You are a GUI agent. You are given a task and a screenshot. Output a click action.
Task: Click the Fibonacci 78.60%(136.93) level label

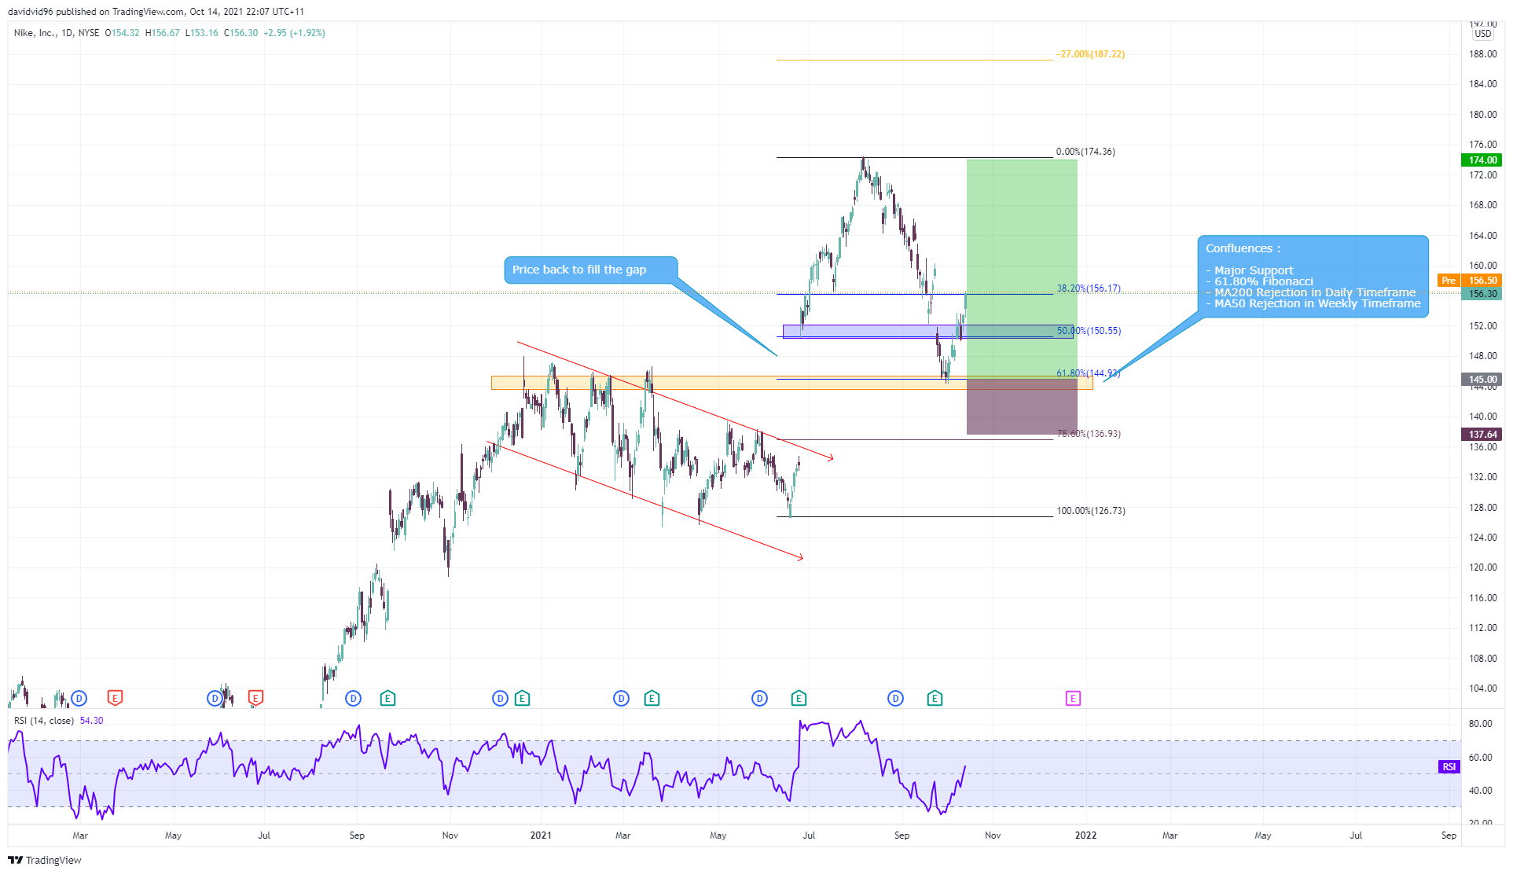point(1089,434)
